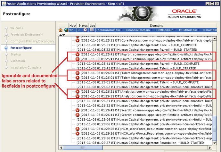Click the error icon on 01:25:21 Core Process row
The height and width of the screenshot is (152, 221).
pyautogui.click(x=78, y=40)
